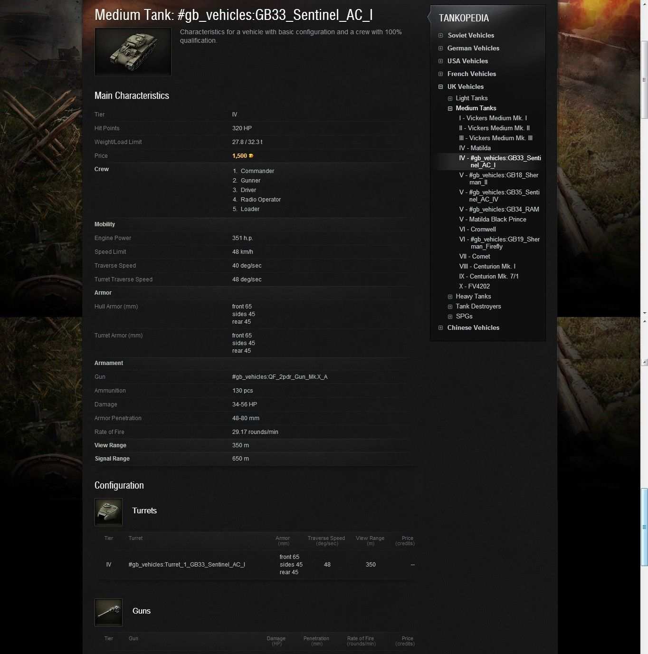This screenshot has width=648, height=654.
Task: Open the SPGs category label
Action: pyautogui.click(x=464, y=317)
